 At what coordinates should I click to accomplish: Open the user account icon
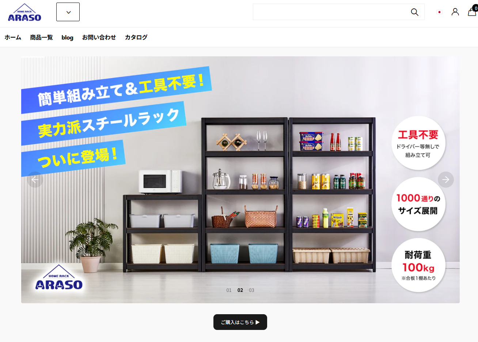pos(455,12)
